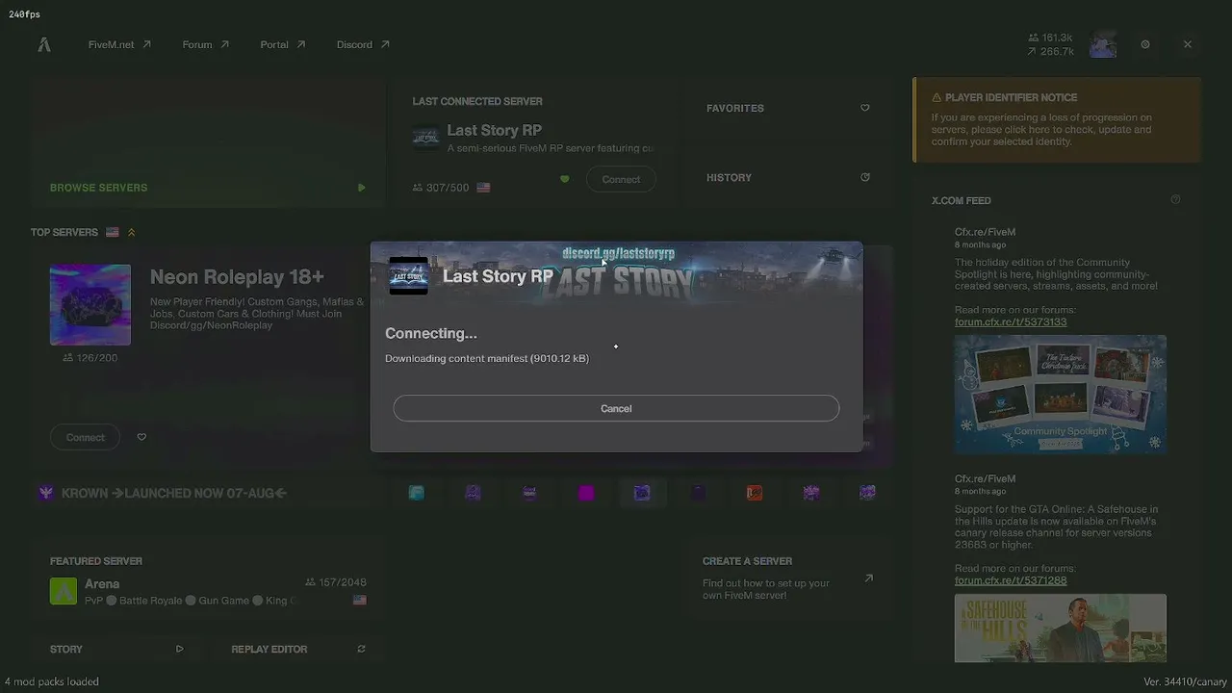Launch Story mode
The height and width of the screenshot is (693, 1232).
pos(116,649)
